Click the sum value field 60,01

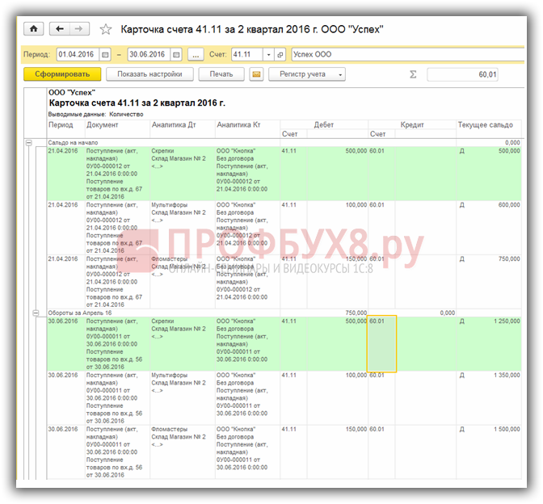coord(462,74)
